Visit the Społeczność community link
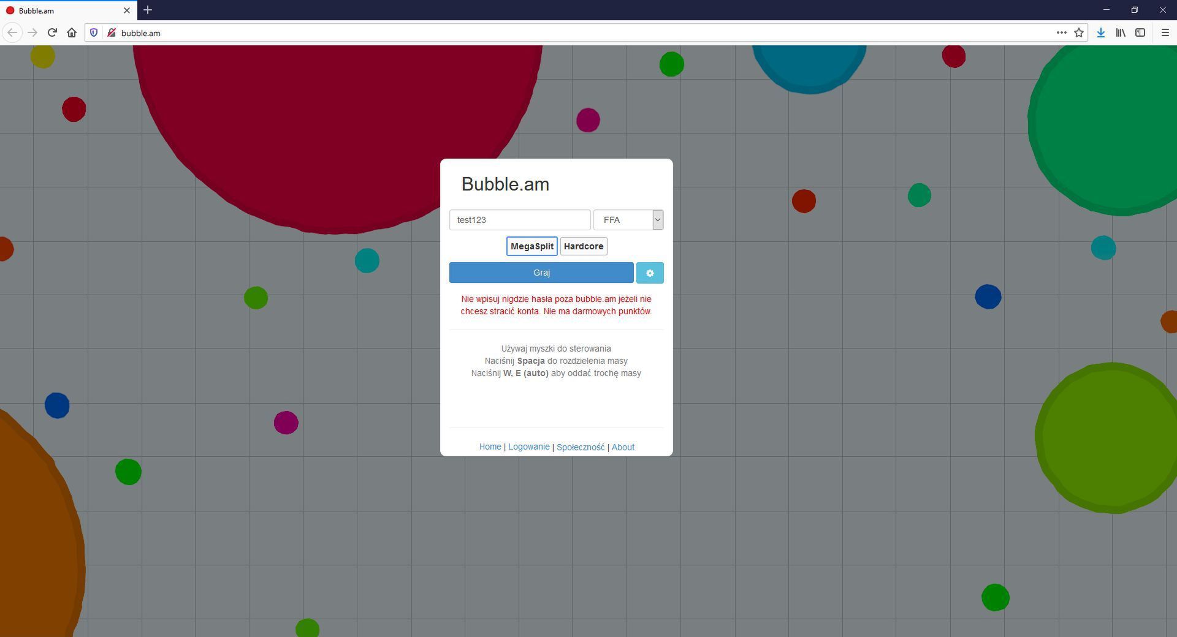 pos(580,448)
